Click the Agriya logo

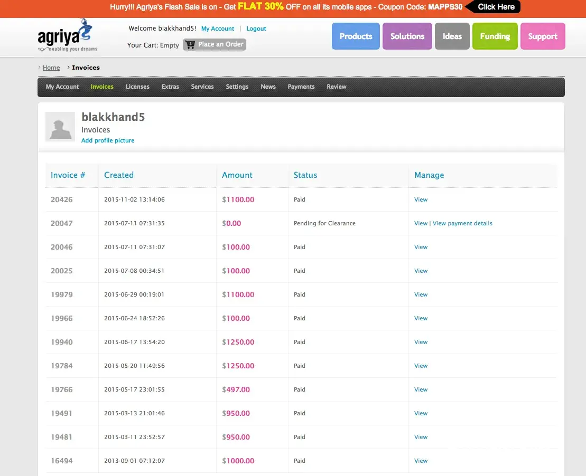(67, 36)
